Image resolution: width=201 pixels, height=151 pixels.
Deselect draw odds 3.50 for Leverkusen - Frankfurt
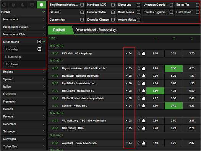coord(173,68)
